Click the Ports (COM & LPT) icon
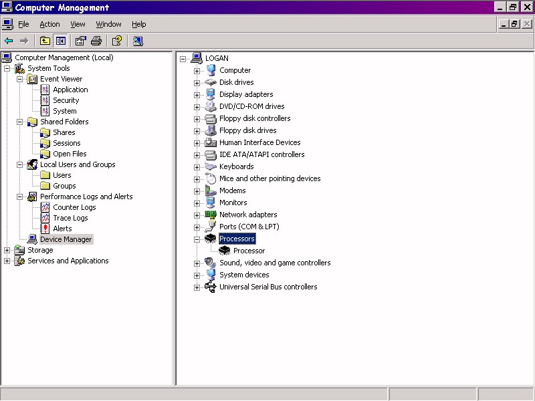This screenshot has width=535, height=401. coord(211,227)
